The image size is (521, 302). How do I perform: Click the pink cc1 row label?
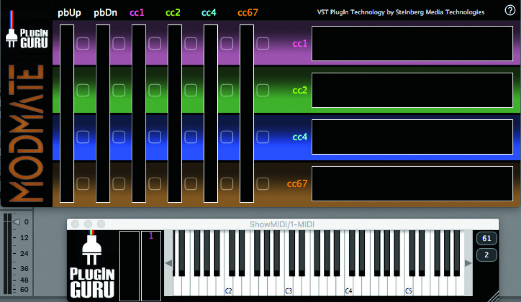pos(300,44)
